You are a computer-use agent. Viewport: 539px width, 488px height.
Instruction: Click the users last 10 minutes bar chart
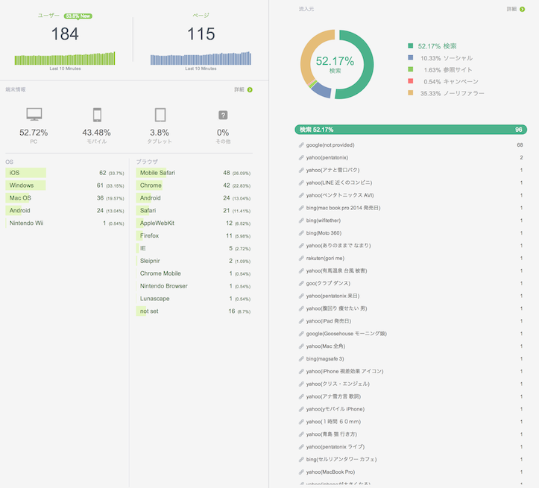pos(65,59)
